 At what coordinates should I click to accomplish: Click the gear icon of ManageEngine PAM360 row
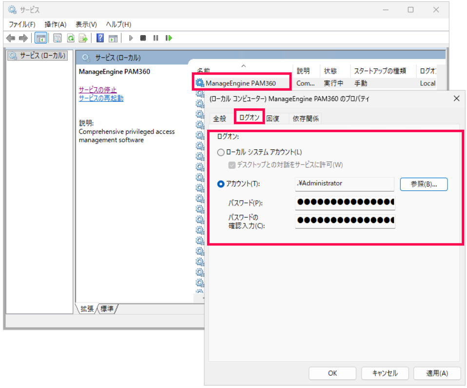point(199,82)
